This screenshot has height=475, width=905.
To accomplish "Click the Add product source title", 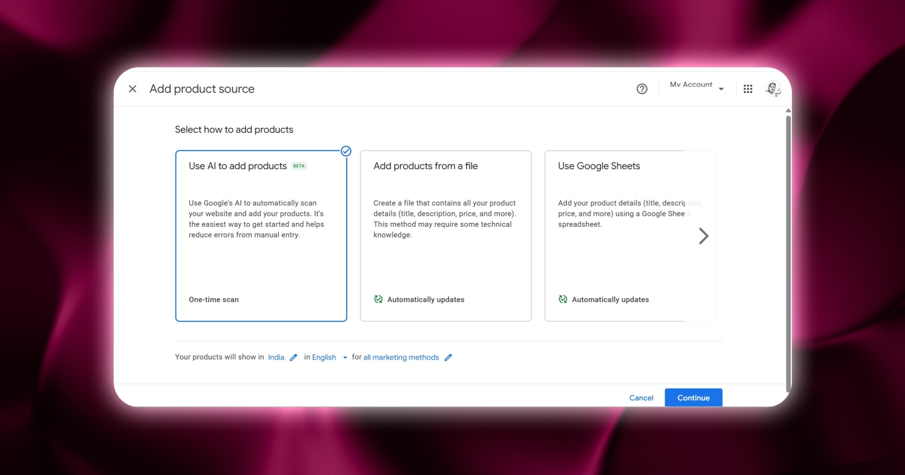I will [202, 89].
